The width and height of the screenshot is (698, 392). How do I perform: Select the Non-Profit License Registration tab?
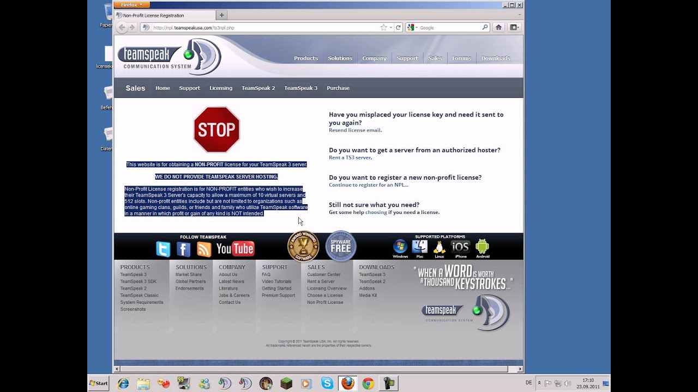click(164, 15)
